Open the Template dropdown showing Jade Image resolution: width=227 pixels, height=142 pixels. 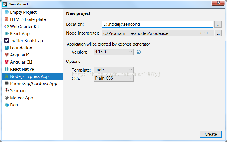point(114,70)
